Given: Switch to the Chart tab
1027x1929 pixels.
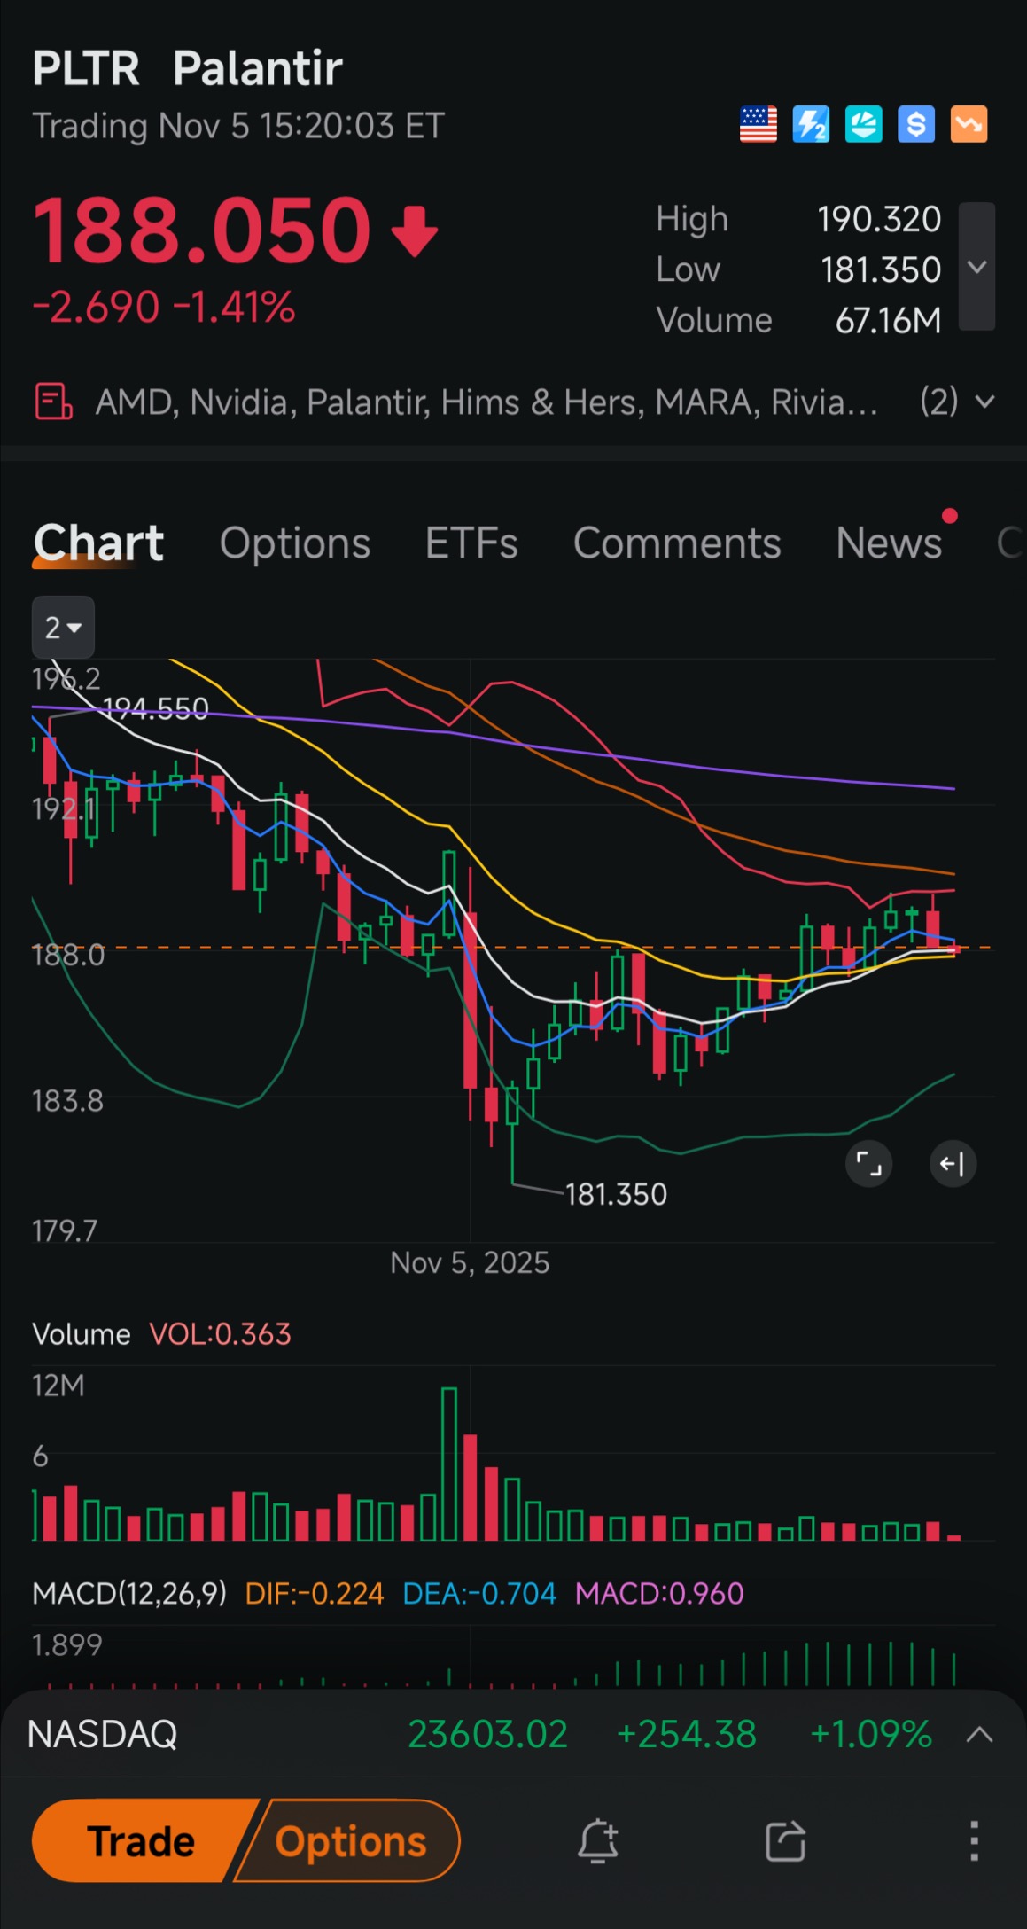Looking at the screenshot, I should point(98,543).
